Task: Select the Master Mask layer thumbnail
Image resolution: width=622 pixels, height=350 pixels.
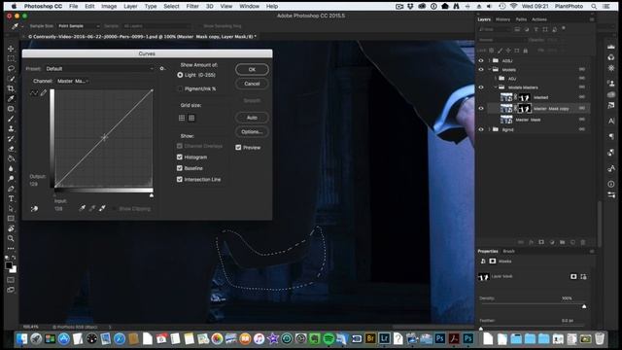Action: (x=506, y=119)
